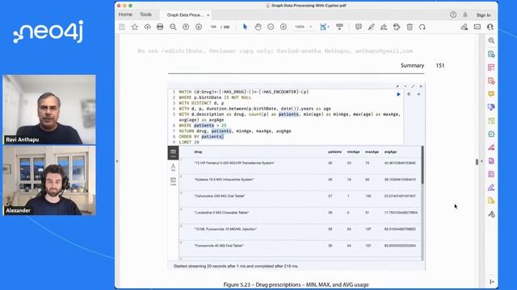
Task: Open the notifications bell
Action: click(465, 14)
